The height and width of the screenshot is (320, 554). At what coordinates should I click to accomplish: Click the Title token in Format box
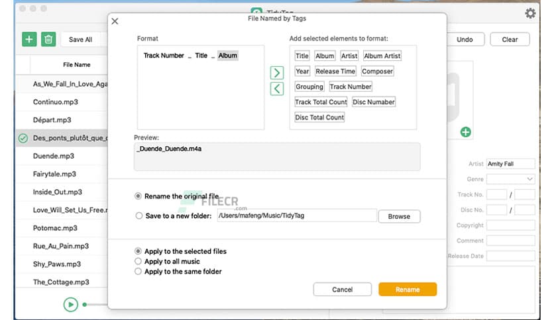tap(201, 56)
